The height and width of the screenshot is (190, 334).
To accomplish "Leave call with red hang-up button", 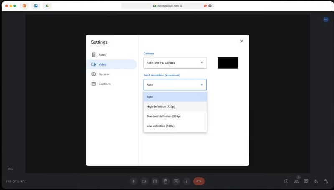I will pos(199,181).
